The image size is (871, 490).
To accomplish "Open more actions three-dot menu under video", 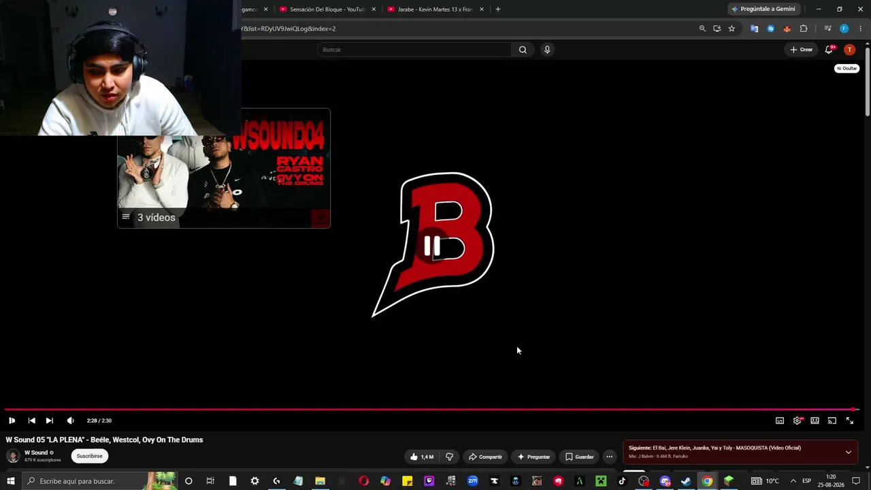I will 609,457.
